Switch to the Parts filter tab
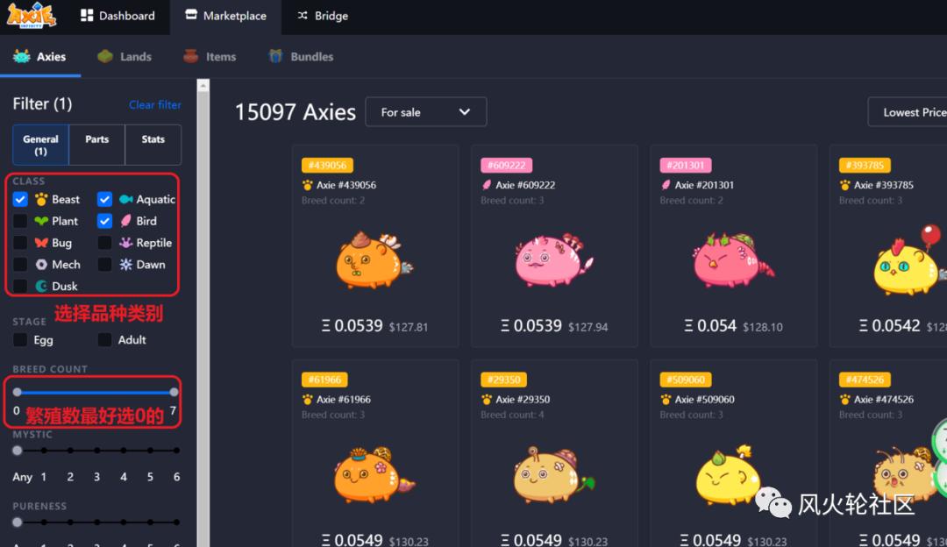Screen dimensions: 947x547 [x=96, y=145]
